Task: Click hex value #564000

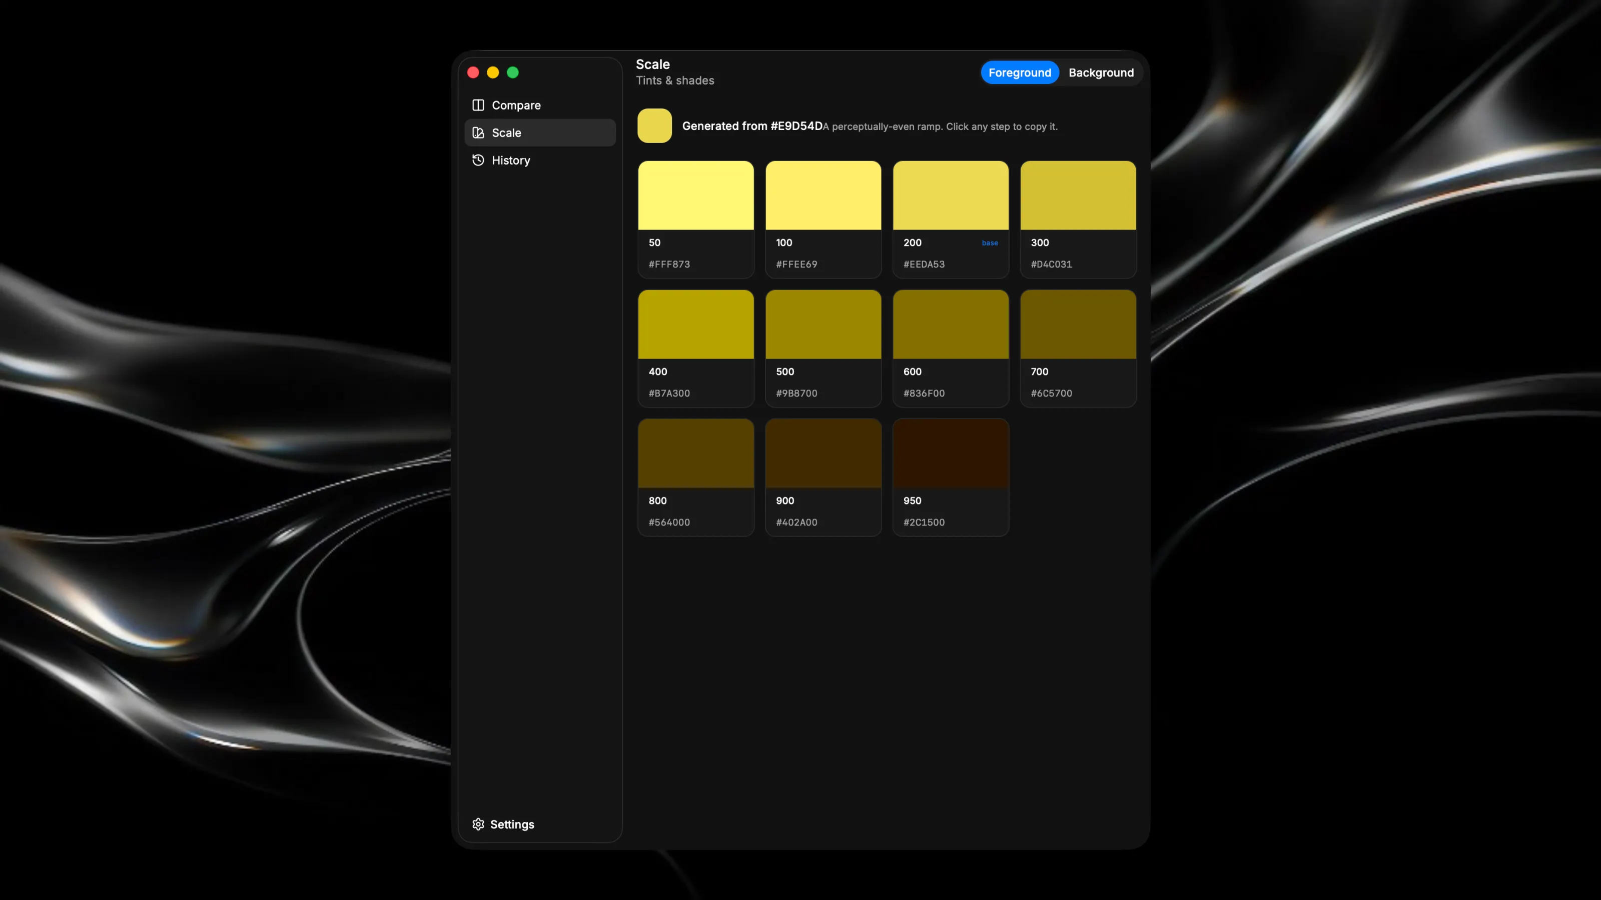Action: (669, 522)
